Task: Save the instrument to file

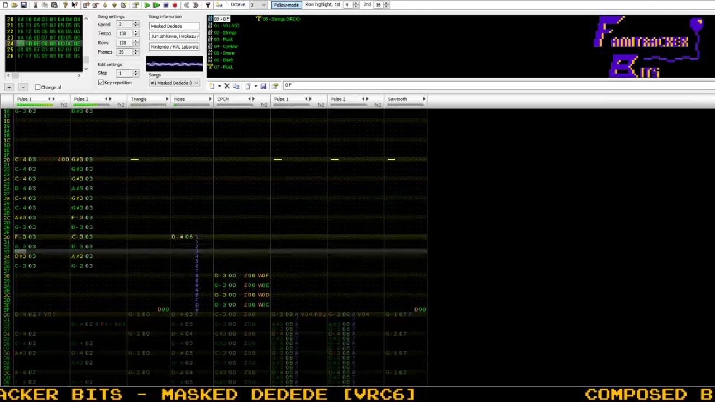Action: (264, 86)
